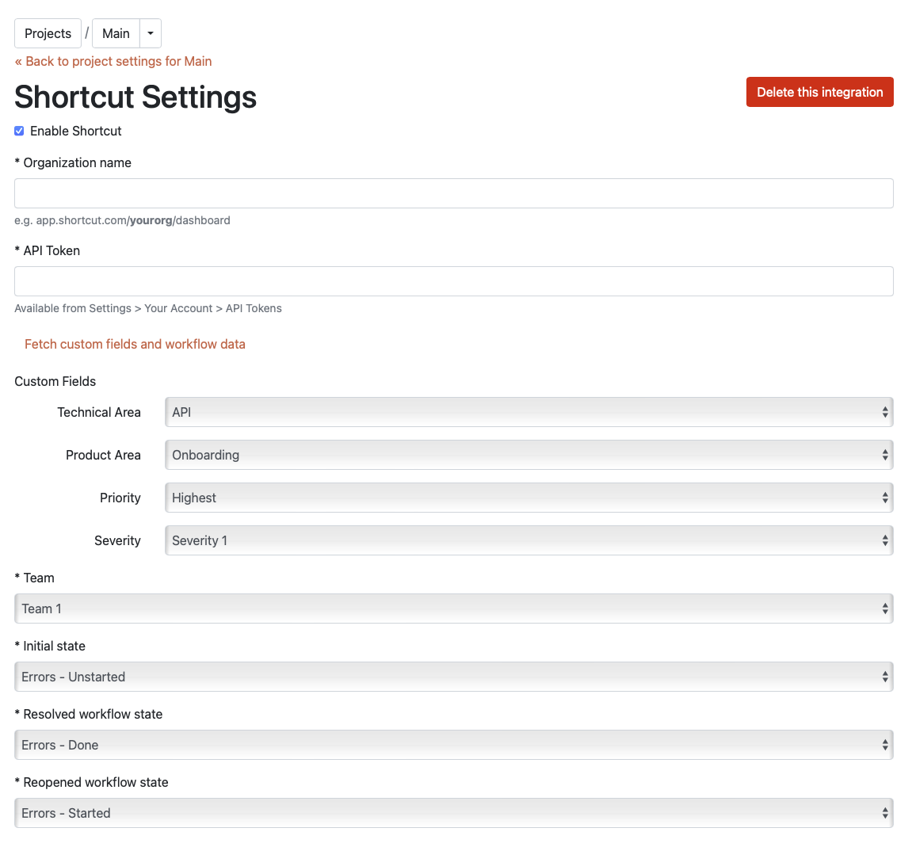The width and height of the screenshot is (912, 847).
Task: Go back to project settings for Main
Action: (113, 61)
